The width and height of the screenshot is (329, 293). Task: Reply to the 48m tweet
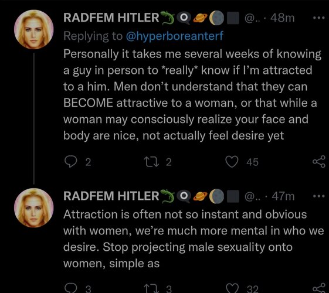pyautogui.click(x=71, y=162)
